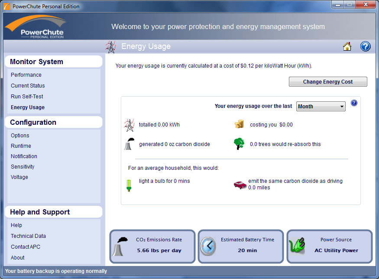
Task: Open the About page
Action: (18, 257)
